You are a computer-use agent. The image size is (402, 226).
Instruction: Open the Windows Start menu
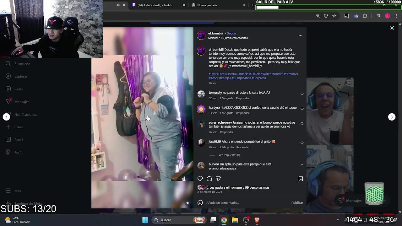(x=145, y=220)
